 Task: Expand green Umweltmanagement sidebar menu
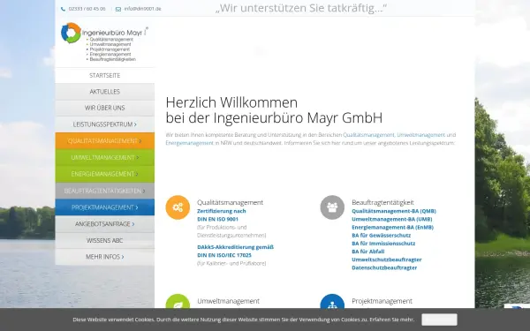pyautogui.click(x=105, y=157)
